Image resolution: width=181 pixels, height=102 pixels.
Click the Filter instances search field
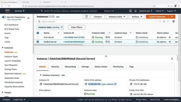88,22
